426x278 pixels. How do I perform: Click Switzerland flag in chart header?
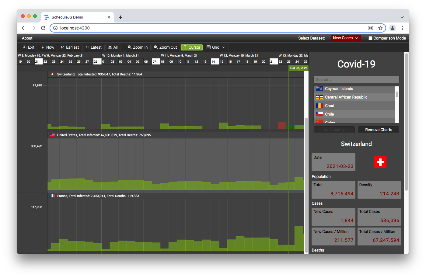click(52, 74)
